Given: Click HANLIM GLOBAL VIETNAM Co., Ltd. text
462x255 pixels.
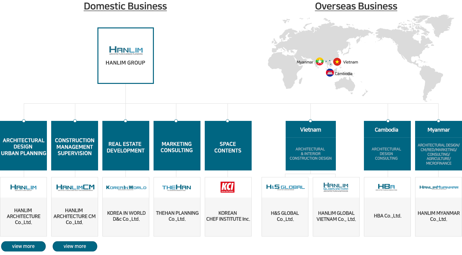Looking at the screenshot, I should [336, 216].
